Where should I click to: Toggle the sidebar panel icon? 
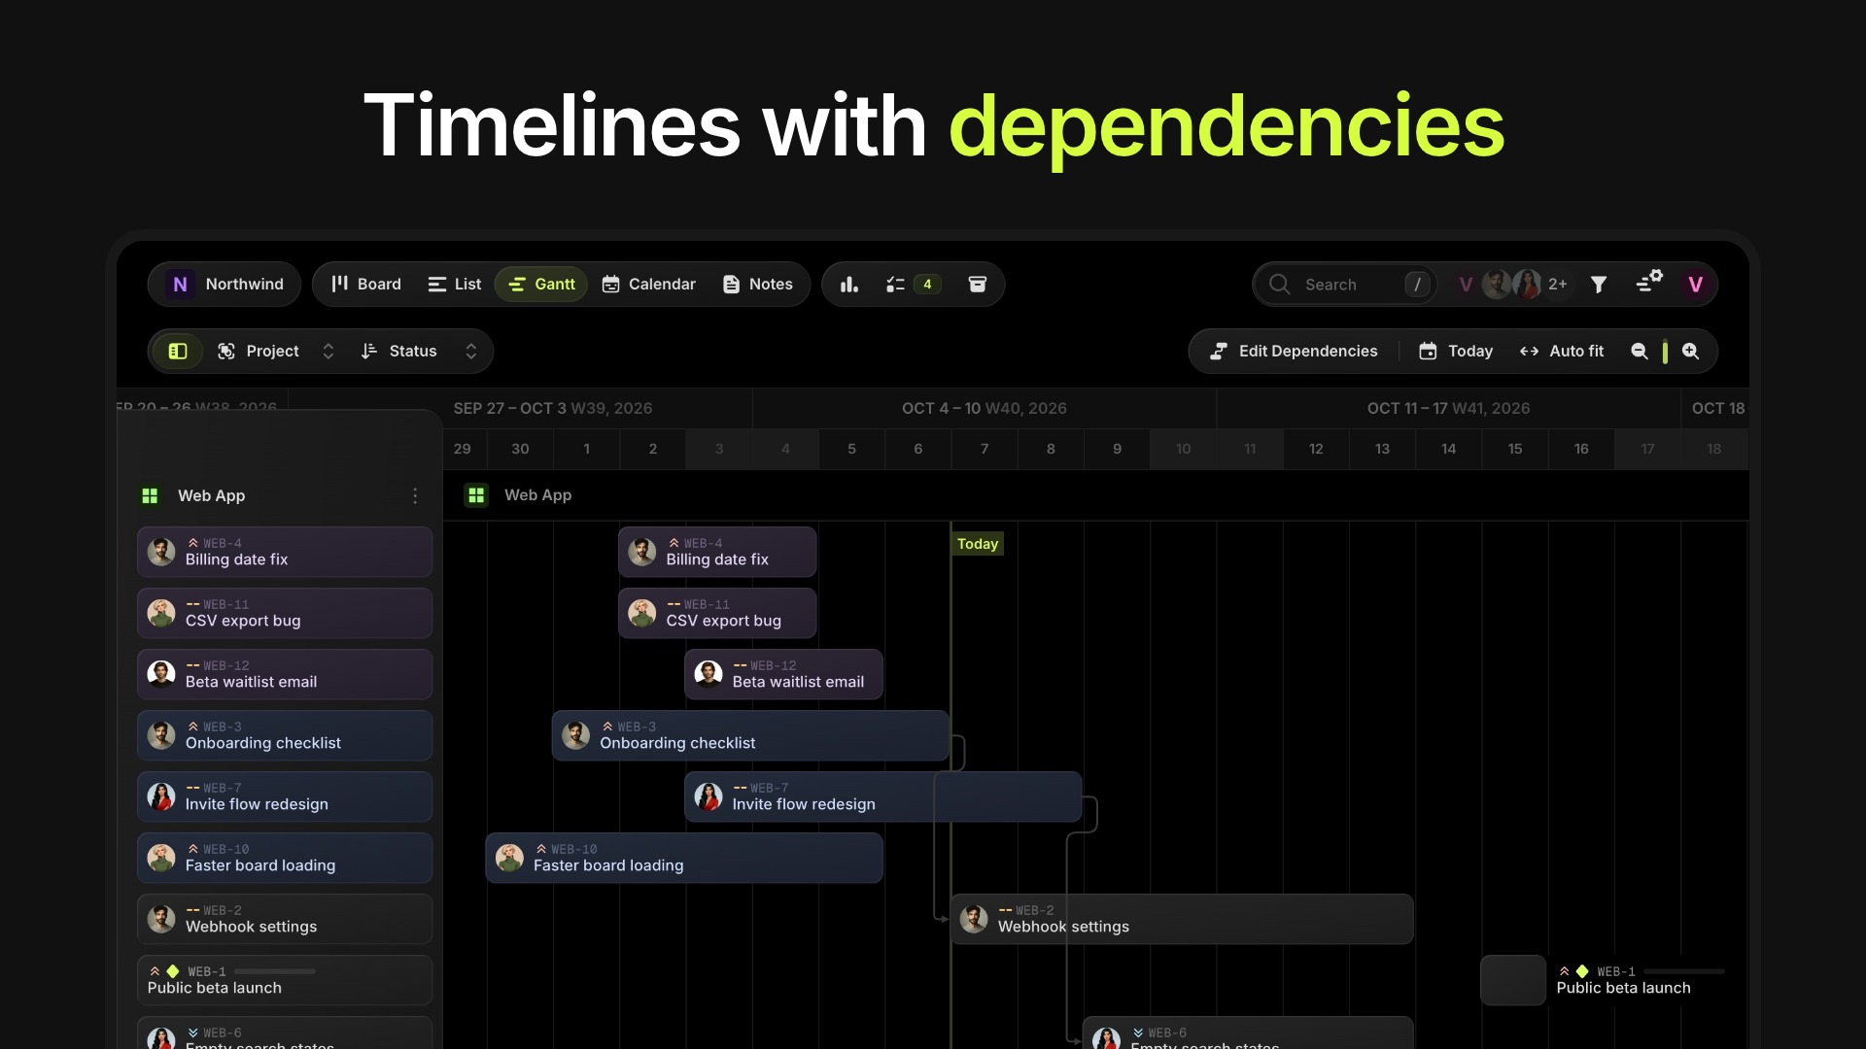tap(178, 352)
